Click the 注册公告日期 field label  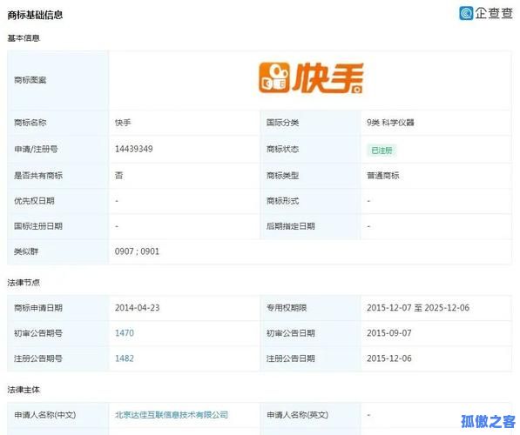coord(291,358)
